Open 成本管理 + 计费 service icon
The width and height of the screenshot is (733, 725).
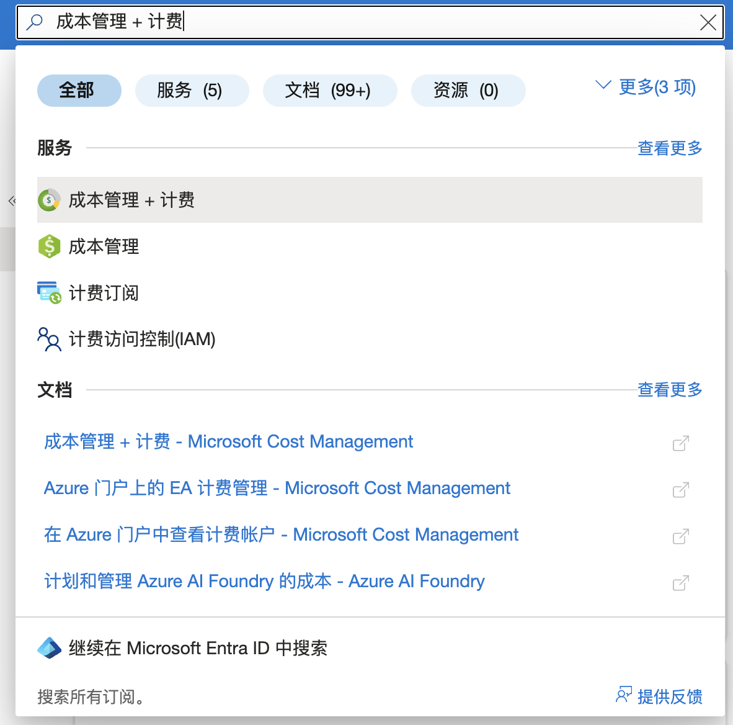click(x=49, y=200)
